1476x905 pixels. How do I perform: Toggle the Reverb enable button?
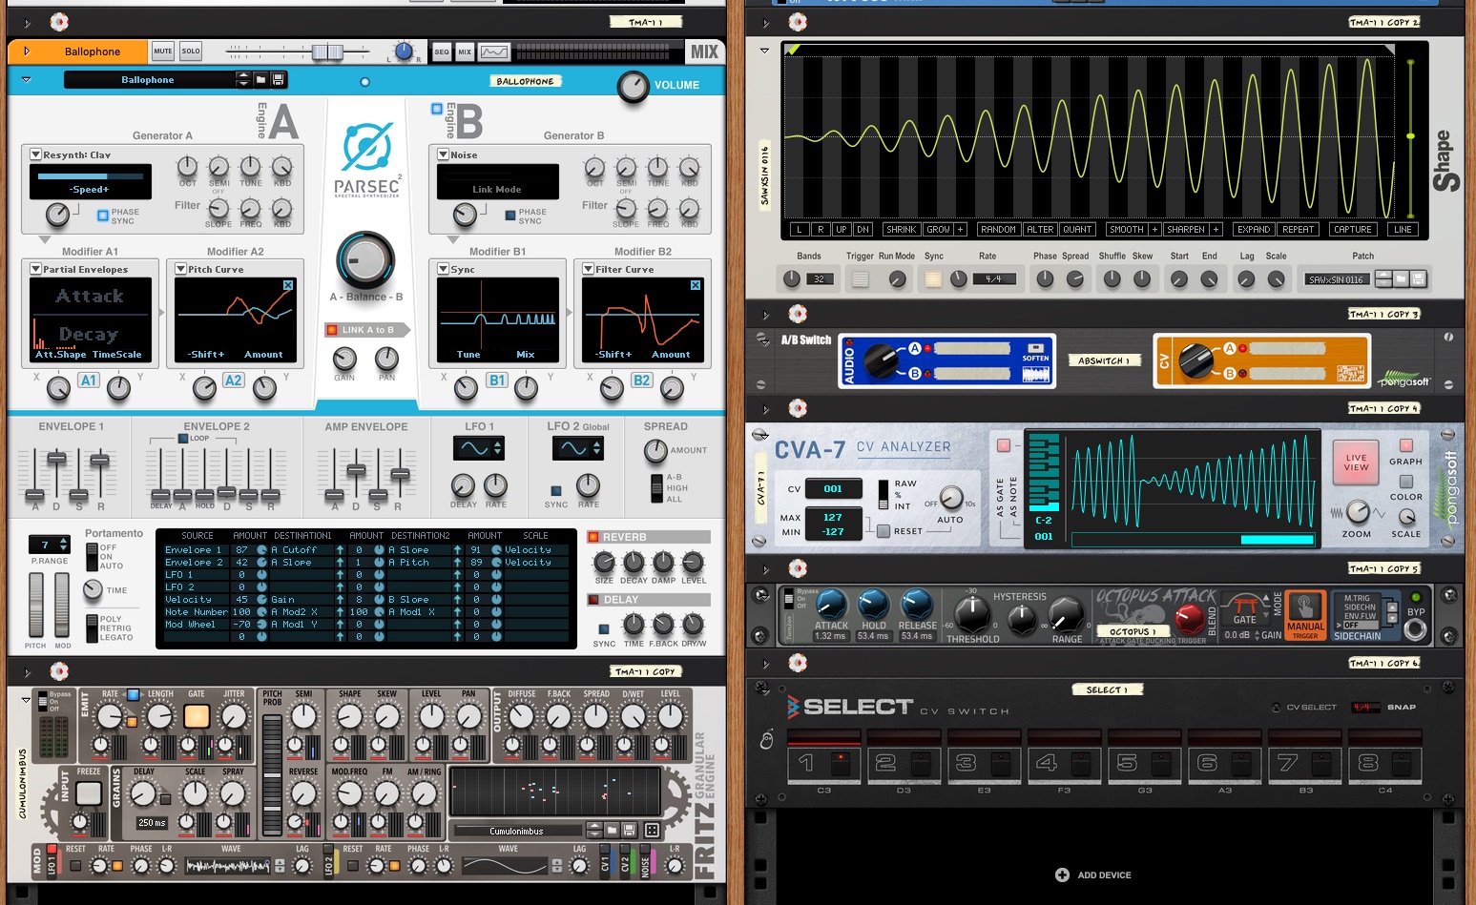pyautogui.click(x=593, y=537)
